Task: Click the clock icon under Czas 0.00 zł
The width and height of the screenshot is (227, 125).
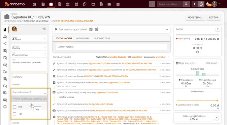Action: [x=197, y=52]
